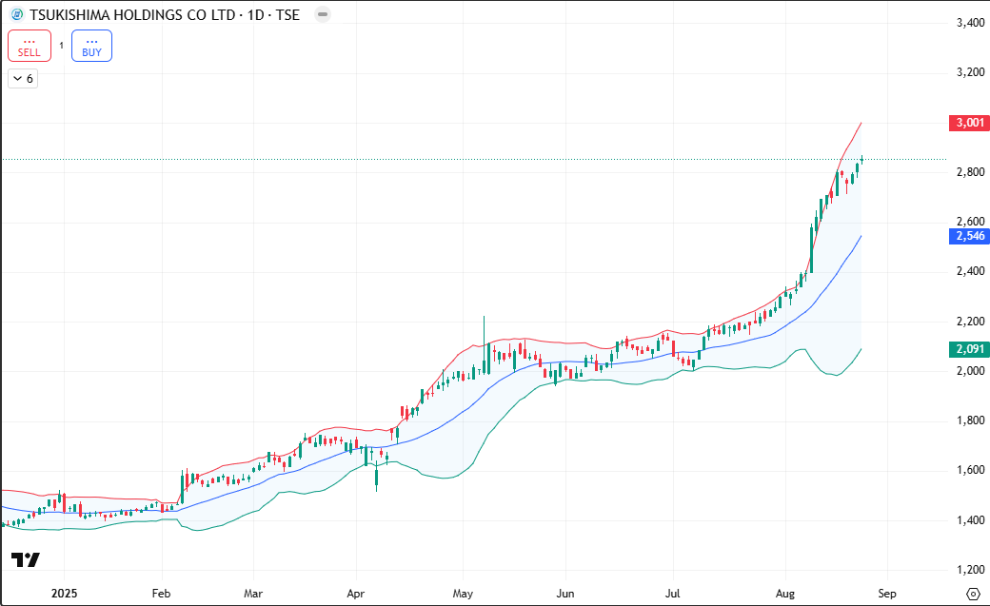Click the 1,800 price scale label

(970, 420)
